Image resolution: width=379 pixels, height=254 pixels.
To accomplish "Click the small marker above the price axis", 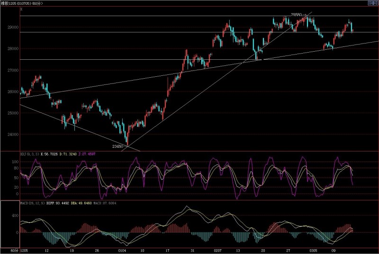I will point(21,9).
